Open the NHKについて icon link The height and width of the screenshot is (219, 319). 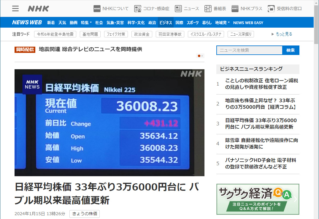(97, 9)
